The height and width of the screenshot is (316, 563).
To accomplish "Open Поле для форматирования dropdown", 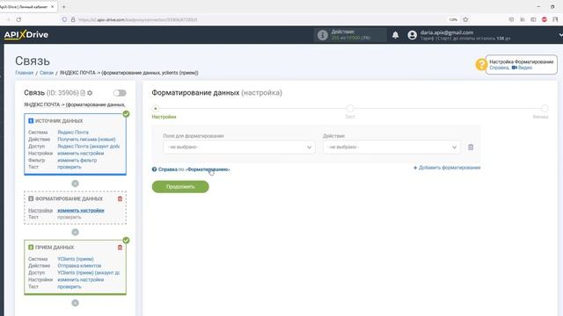I will [239, 147].
